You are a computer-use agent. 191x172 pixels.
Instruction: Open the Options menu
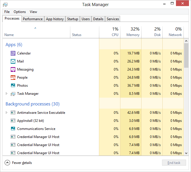pyautogui.click(x=20, y=12)
